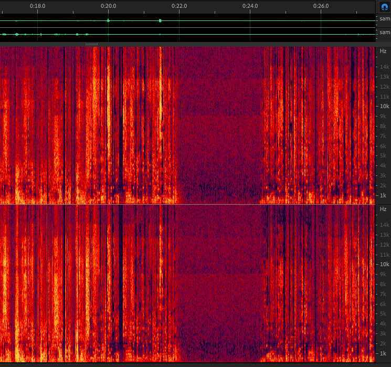Select the 10k mark on the top frequency scale
Image resolution: width=391 pixels, height=367 pixels.
click(384, 106)
